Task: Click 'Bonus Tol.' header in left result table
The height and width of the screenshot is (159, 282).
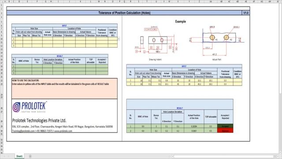Action: (37, 61)
